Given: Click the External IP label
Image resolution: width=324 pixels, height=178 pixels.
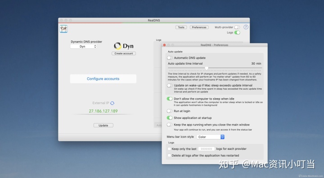Looking at the screenshot, I should pos(101,103).
